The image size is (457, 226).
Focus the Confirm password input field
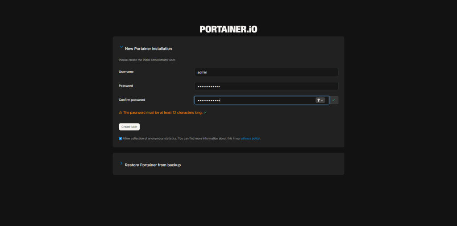[x=262, y=100]
